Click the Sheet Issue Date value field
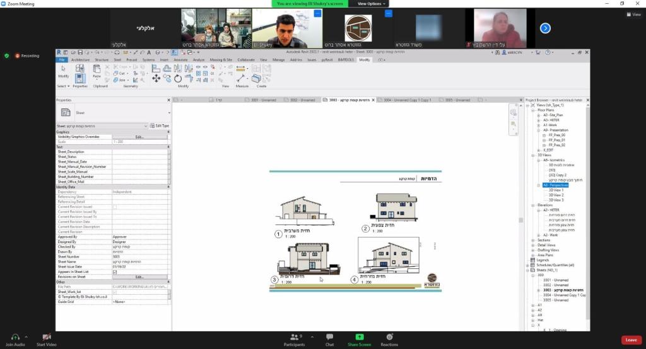This screenshot has width=646, height=349. (139, 266)
